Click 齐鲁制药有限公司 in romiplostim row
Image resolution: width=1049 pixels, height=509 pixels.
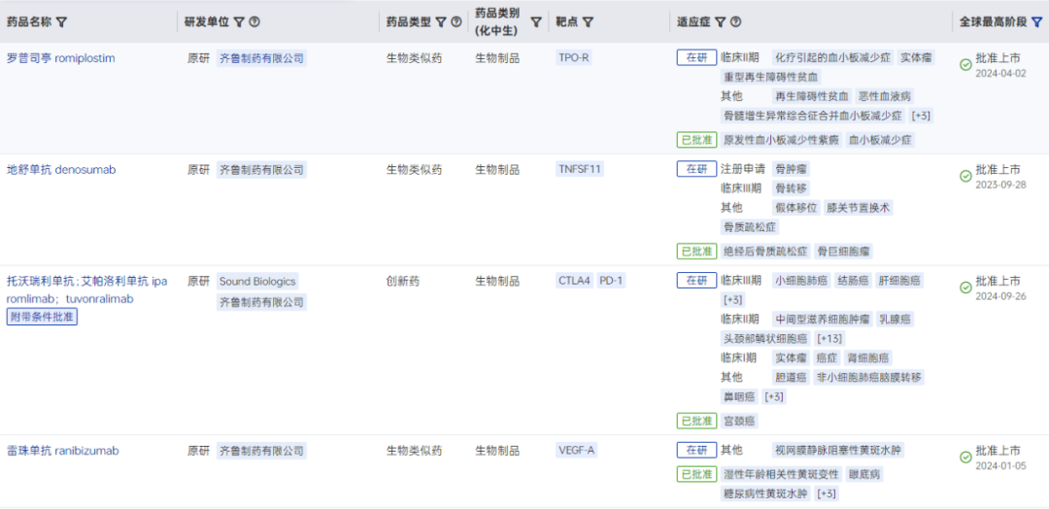coord(261,58)
